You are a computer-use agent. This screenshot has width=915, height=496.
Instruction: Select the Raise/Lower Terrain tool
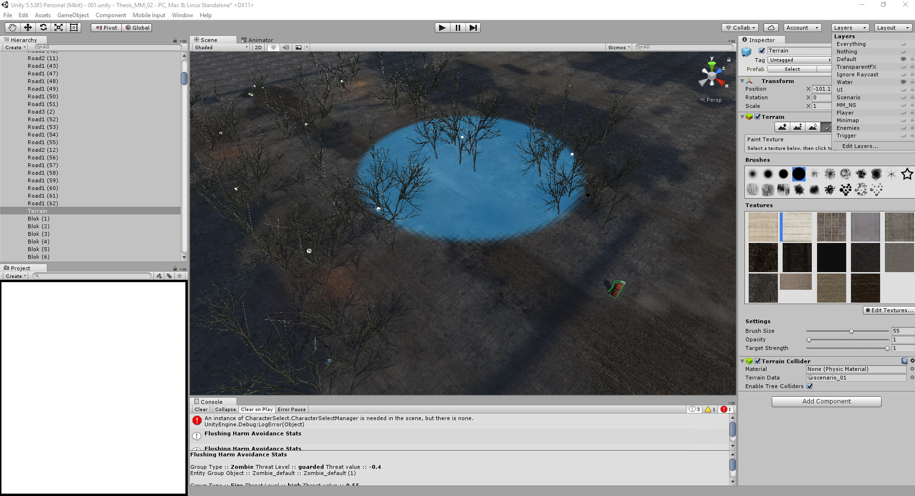coord(782,127)
